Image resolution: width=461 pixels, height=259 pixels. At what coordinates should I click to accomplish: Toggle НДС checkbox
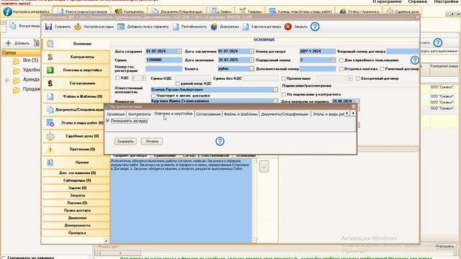point(117,78)
